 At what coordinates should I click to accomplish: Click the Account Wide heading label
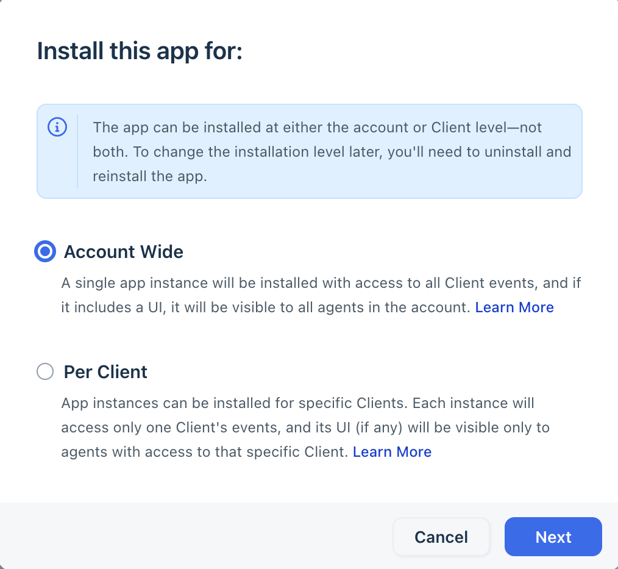click(x=124, y=251)
